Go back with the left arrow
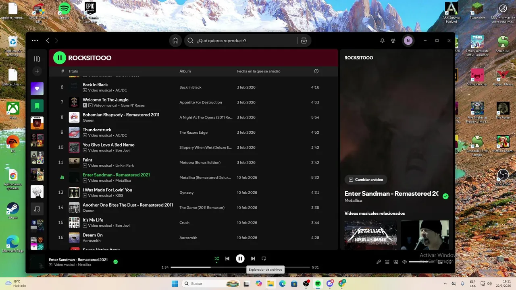This screenshot has height=290, width=516. (x=48, y=41)
